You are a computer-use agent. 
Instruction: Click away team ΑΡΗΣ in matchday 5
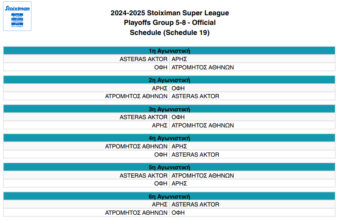click(x=179, y=184)
